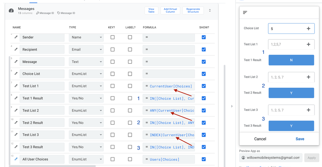Click the user avatar icon in preview email
Viewport: 322px width, 167px height.
pyautogui.click(x=243, y=158)
